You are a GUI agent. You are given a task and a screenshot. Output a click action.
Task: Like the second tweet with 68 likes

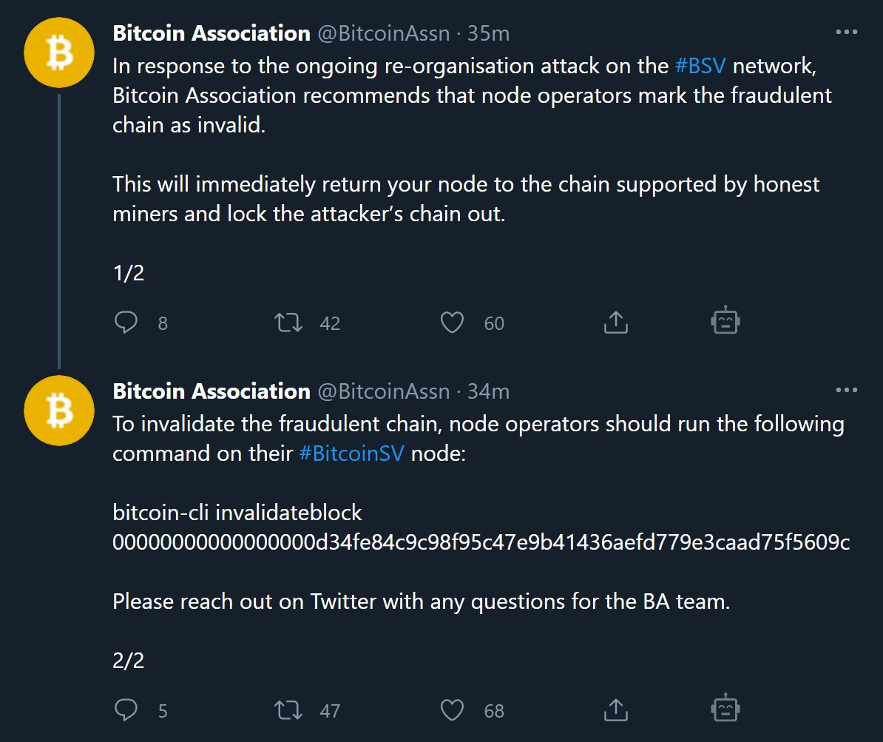coord(452,710)
